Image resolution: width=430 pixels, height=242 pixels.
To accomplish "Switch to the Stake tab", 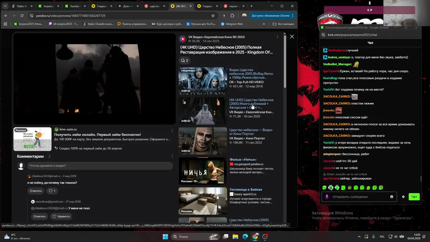I will click(x=22, y=6).
